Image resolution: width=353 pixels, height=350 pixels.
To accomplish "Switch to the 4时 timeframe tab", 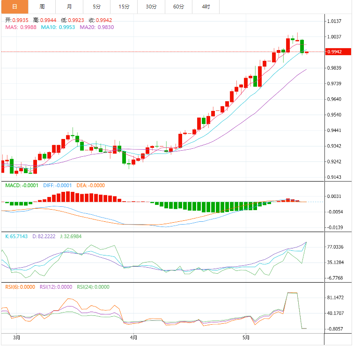I will (x=206, y=7).
